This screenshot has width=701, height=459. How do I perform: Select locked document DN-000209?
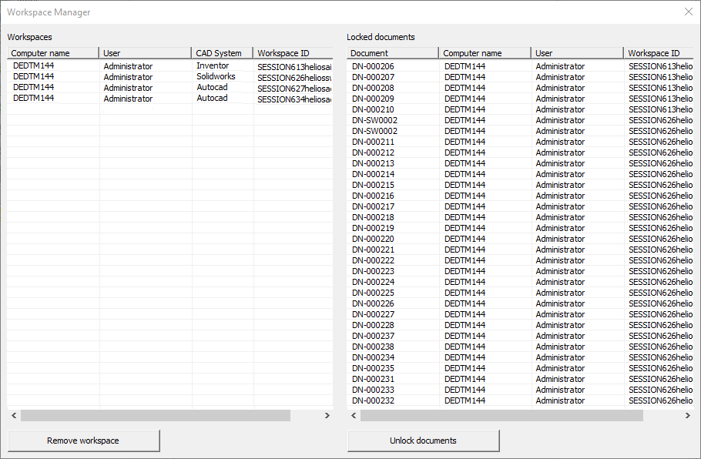(x=521, y=99)
